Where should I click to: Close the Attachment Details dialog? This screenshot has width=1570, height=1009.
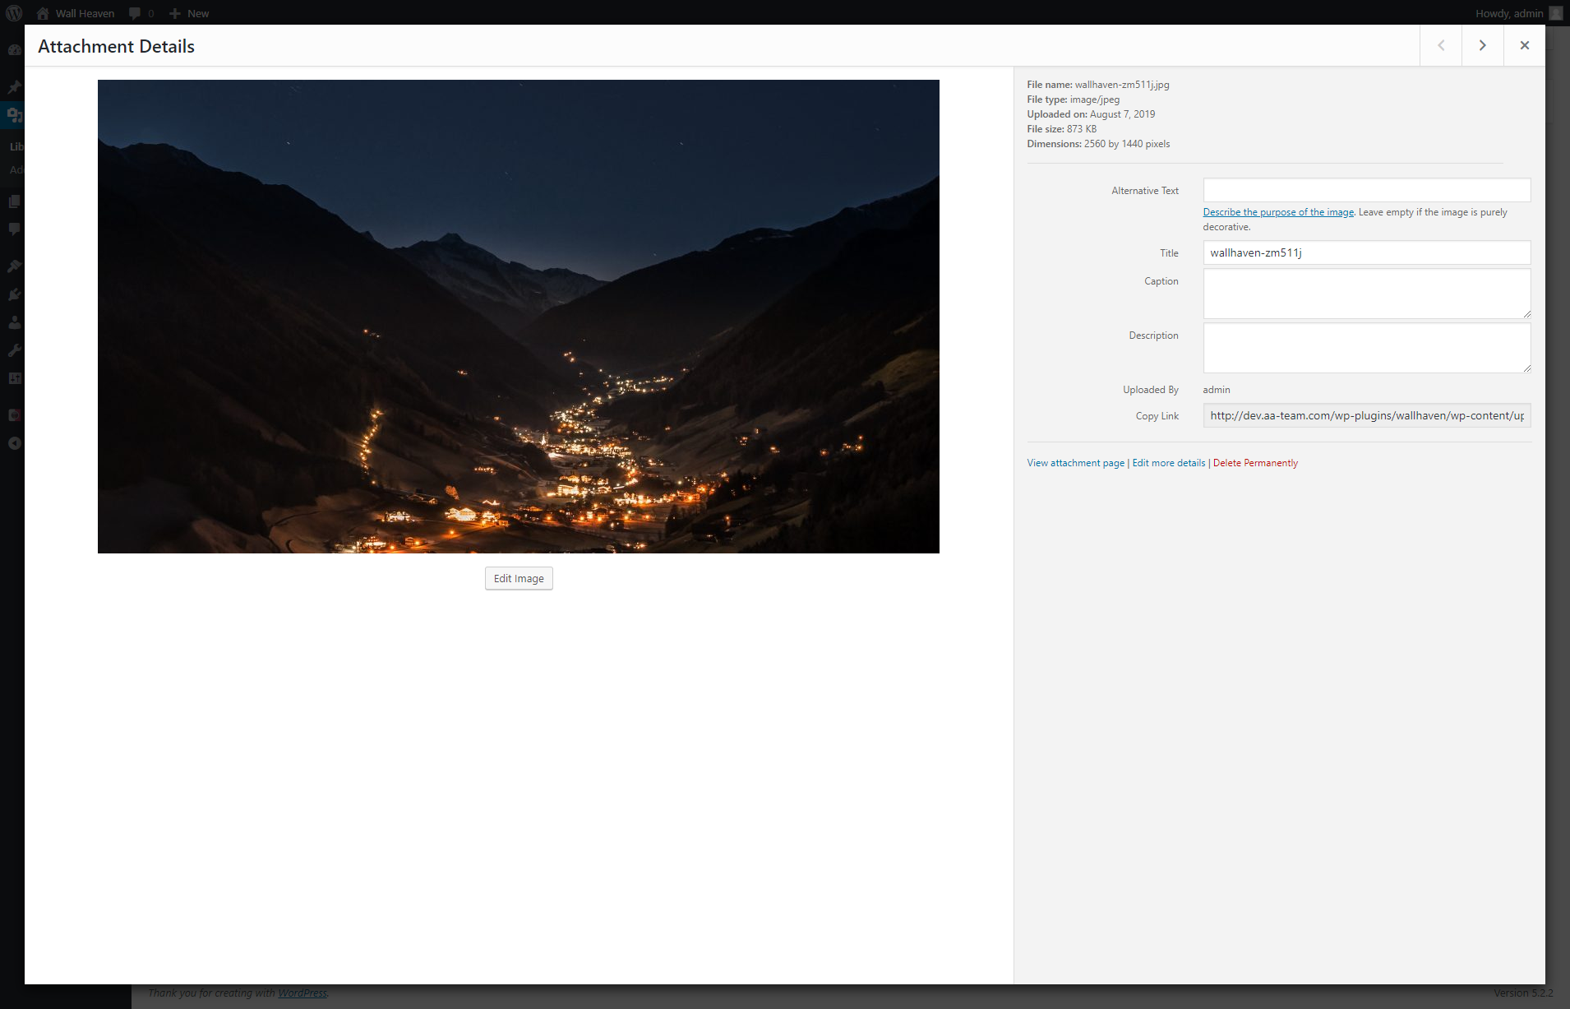pos(1525,45)
